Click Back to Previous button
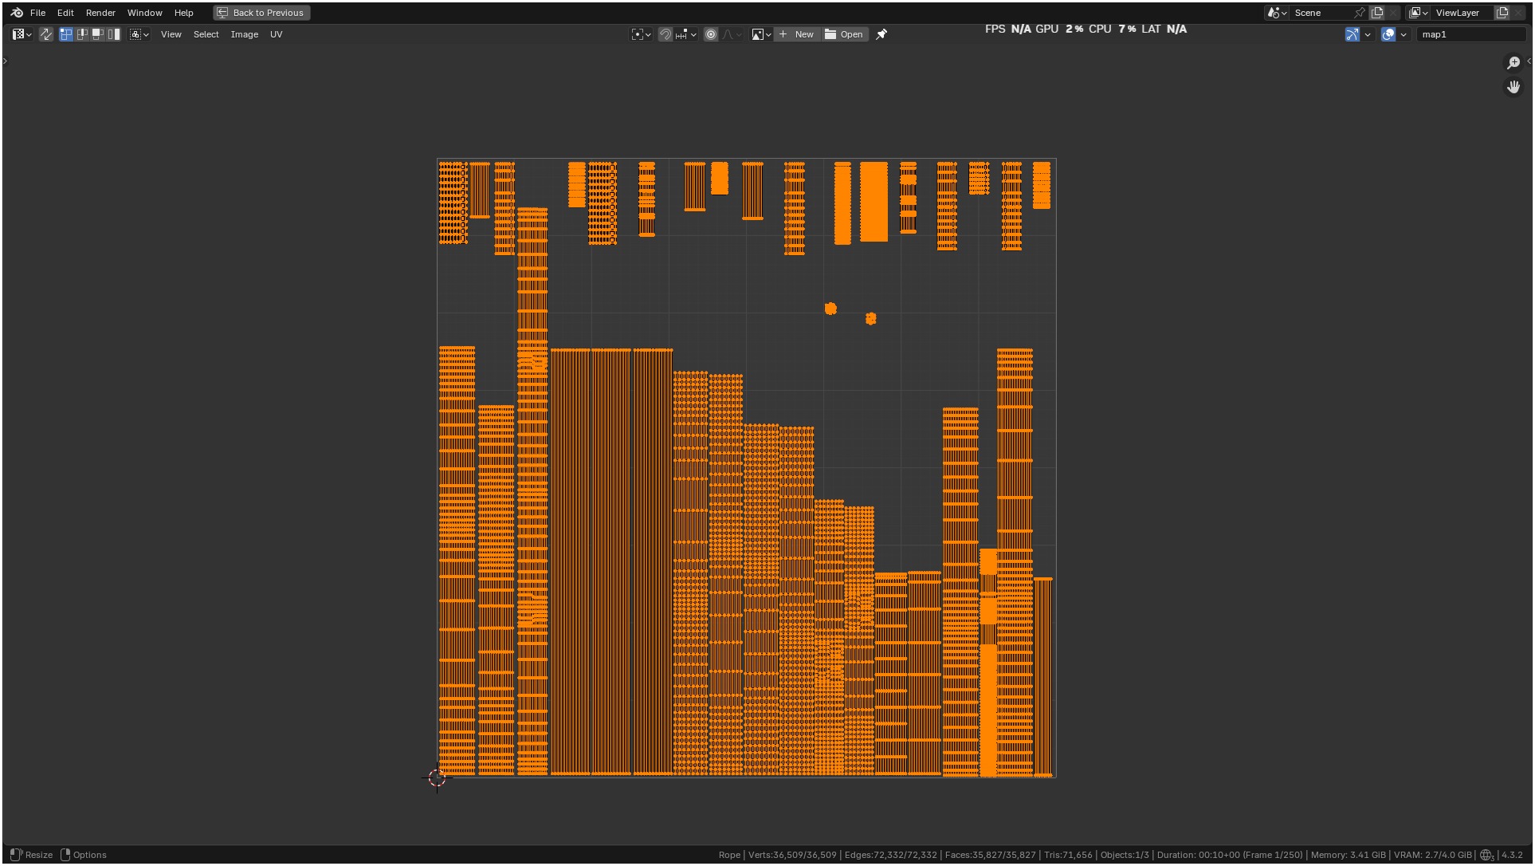This screenshot has width=1535, height=866. click(261, 13)
